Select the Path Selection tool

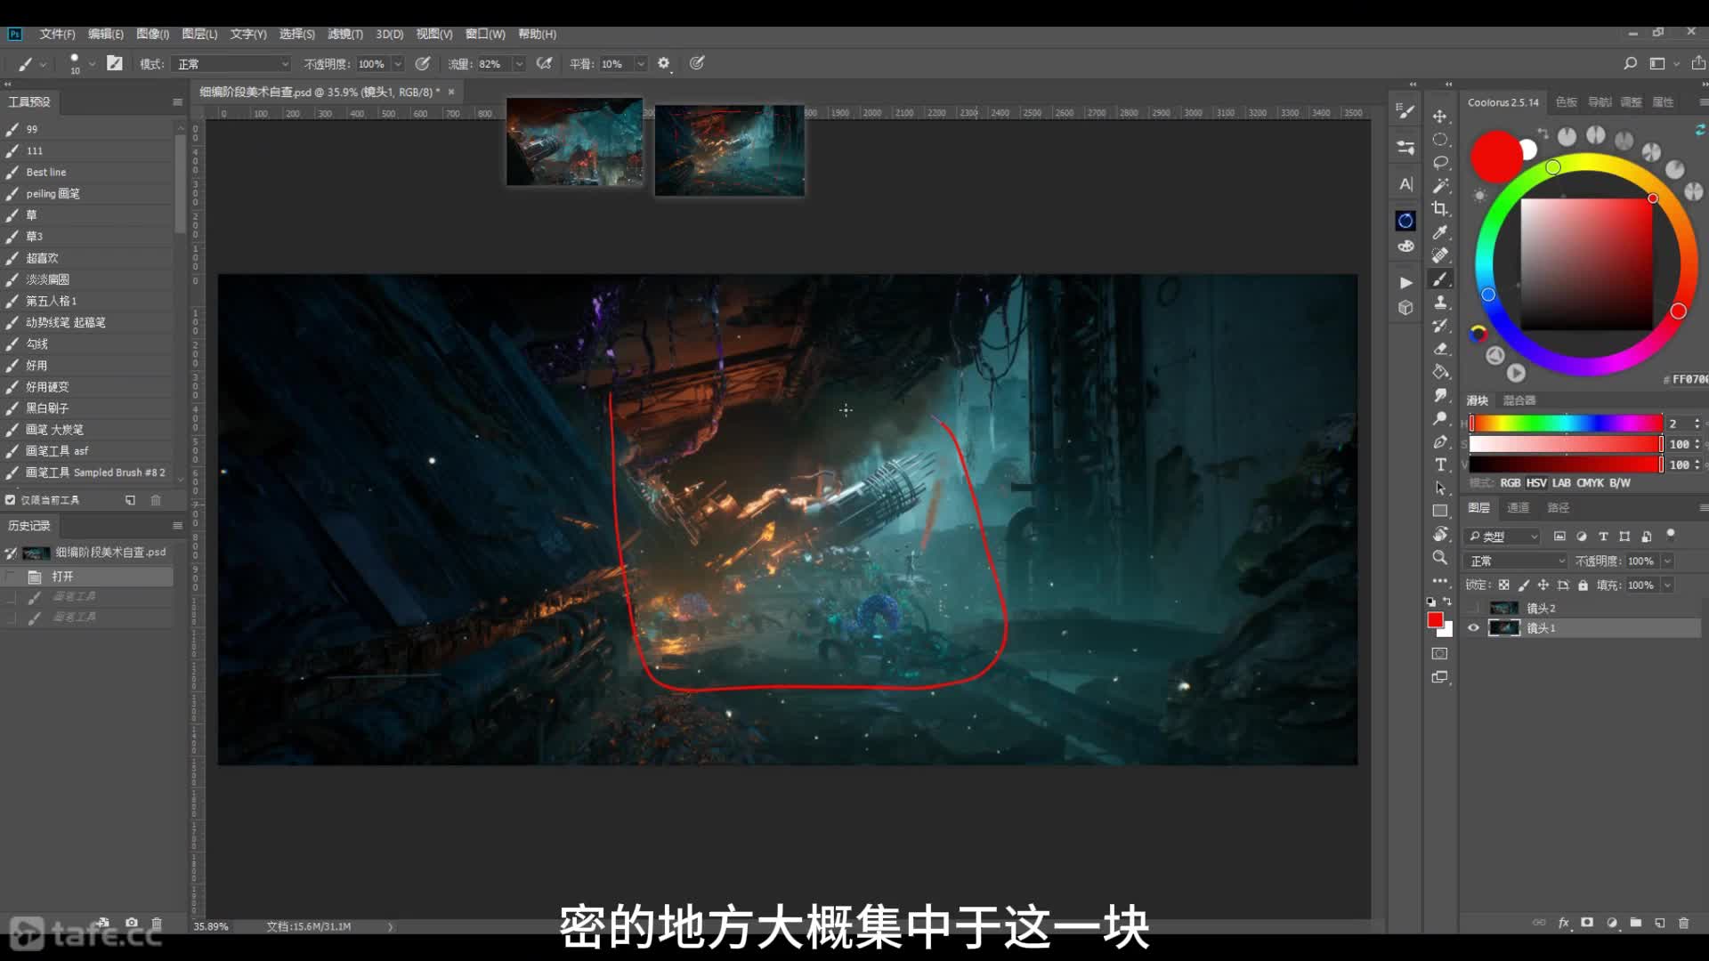click(1439, 488)
